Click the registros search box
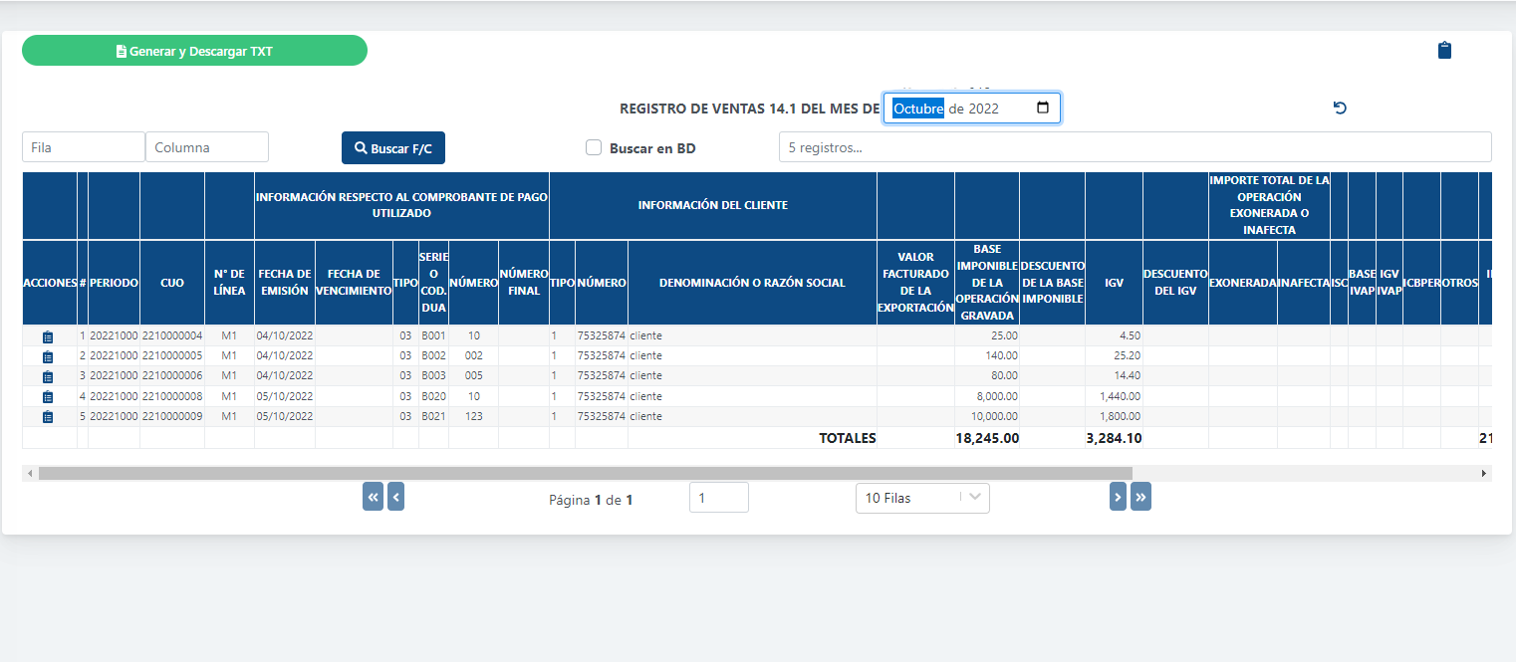 coord(1135,147)
